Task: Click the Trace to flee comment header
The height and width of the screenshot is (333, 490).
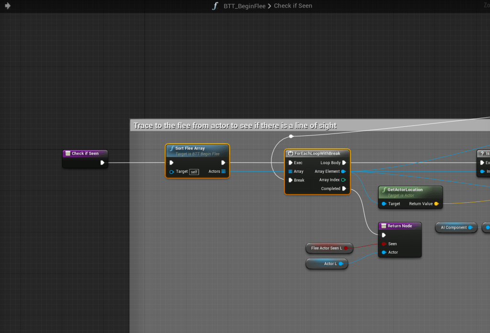Action: 235,126
